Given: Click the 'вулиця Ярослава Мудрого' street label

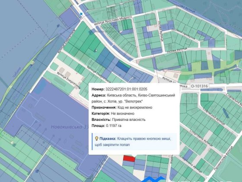Looking at the screenshot, I should [113, 20].
